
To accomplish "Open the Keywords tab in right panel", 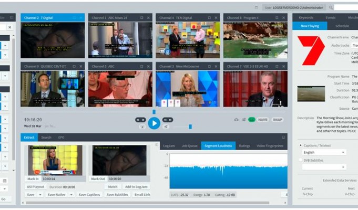I will [x=306, y=17].
